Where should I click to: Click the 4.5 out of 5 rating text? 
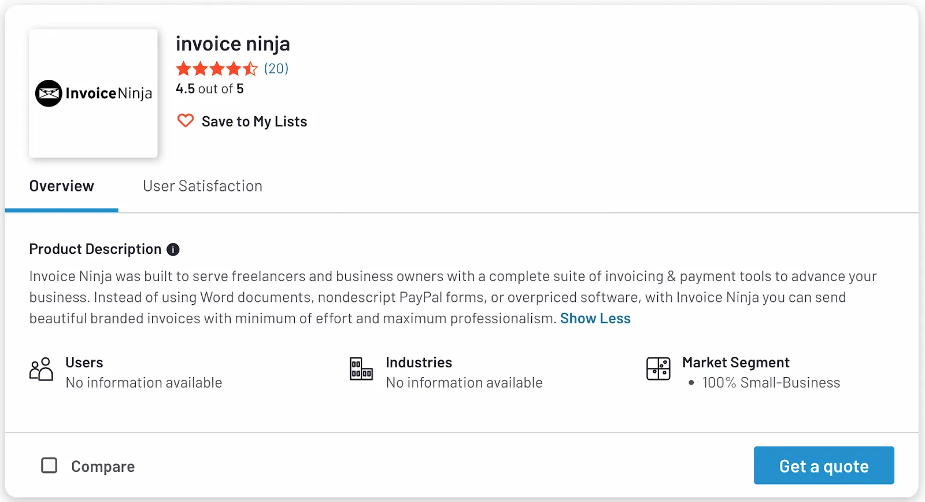(209, 88)
